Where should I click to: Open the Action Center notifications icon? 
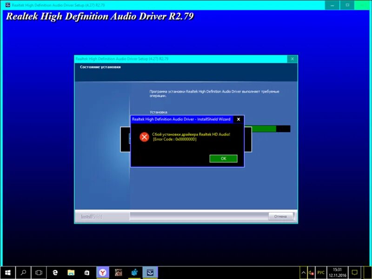pos(355,272)
